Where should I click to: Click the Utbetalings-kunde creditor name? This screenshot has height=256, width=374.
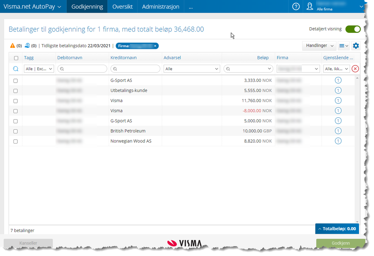click(x=129, y=90)
